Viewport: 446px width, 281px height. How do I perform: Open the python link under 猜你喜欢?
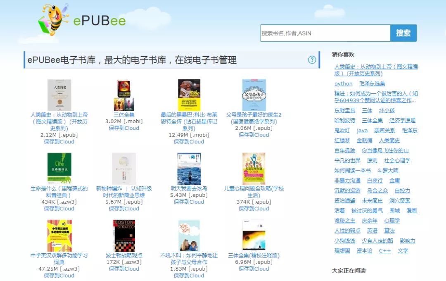[343, 83]
